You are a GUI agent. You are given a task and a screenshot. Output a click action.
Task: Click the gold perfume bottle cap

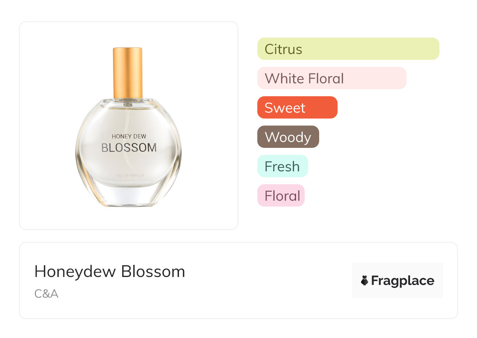click(x=128, y=73)
